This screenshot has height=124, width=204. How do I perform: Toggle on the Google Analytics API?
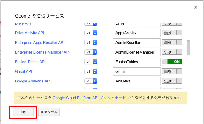(172, 81)
